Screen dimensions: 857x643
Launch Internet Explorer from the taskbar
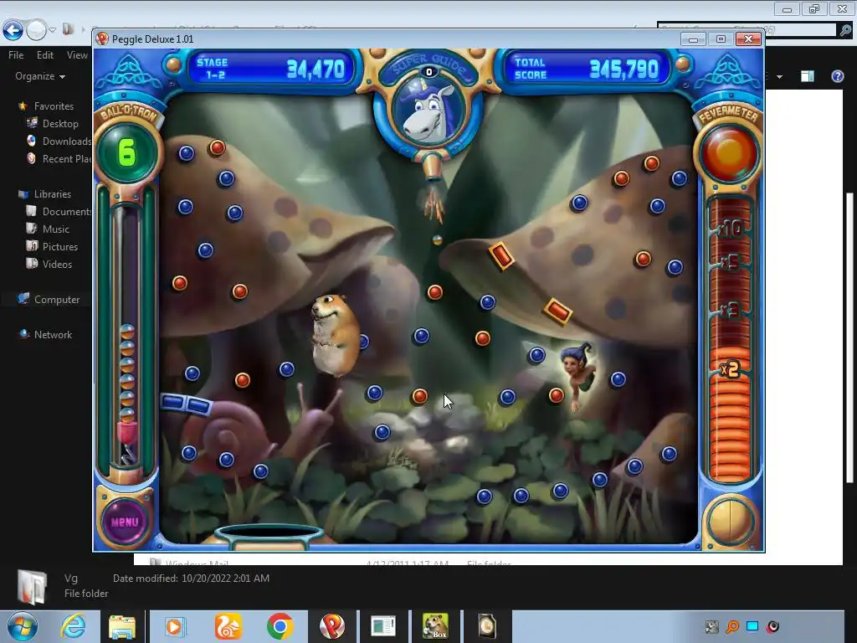(x=73, y=626)
